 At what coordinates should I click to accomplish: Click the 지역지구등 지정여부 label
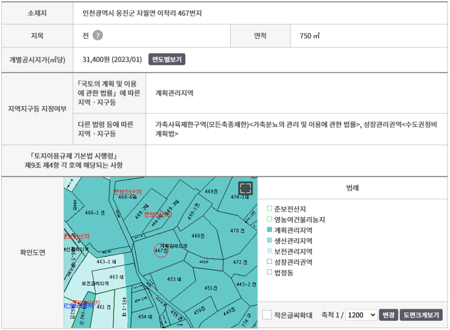pyautogui.click(x=38, y=109)
